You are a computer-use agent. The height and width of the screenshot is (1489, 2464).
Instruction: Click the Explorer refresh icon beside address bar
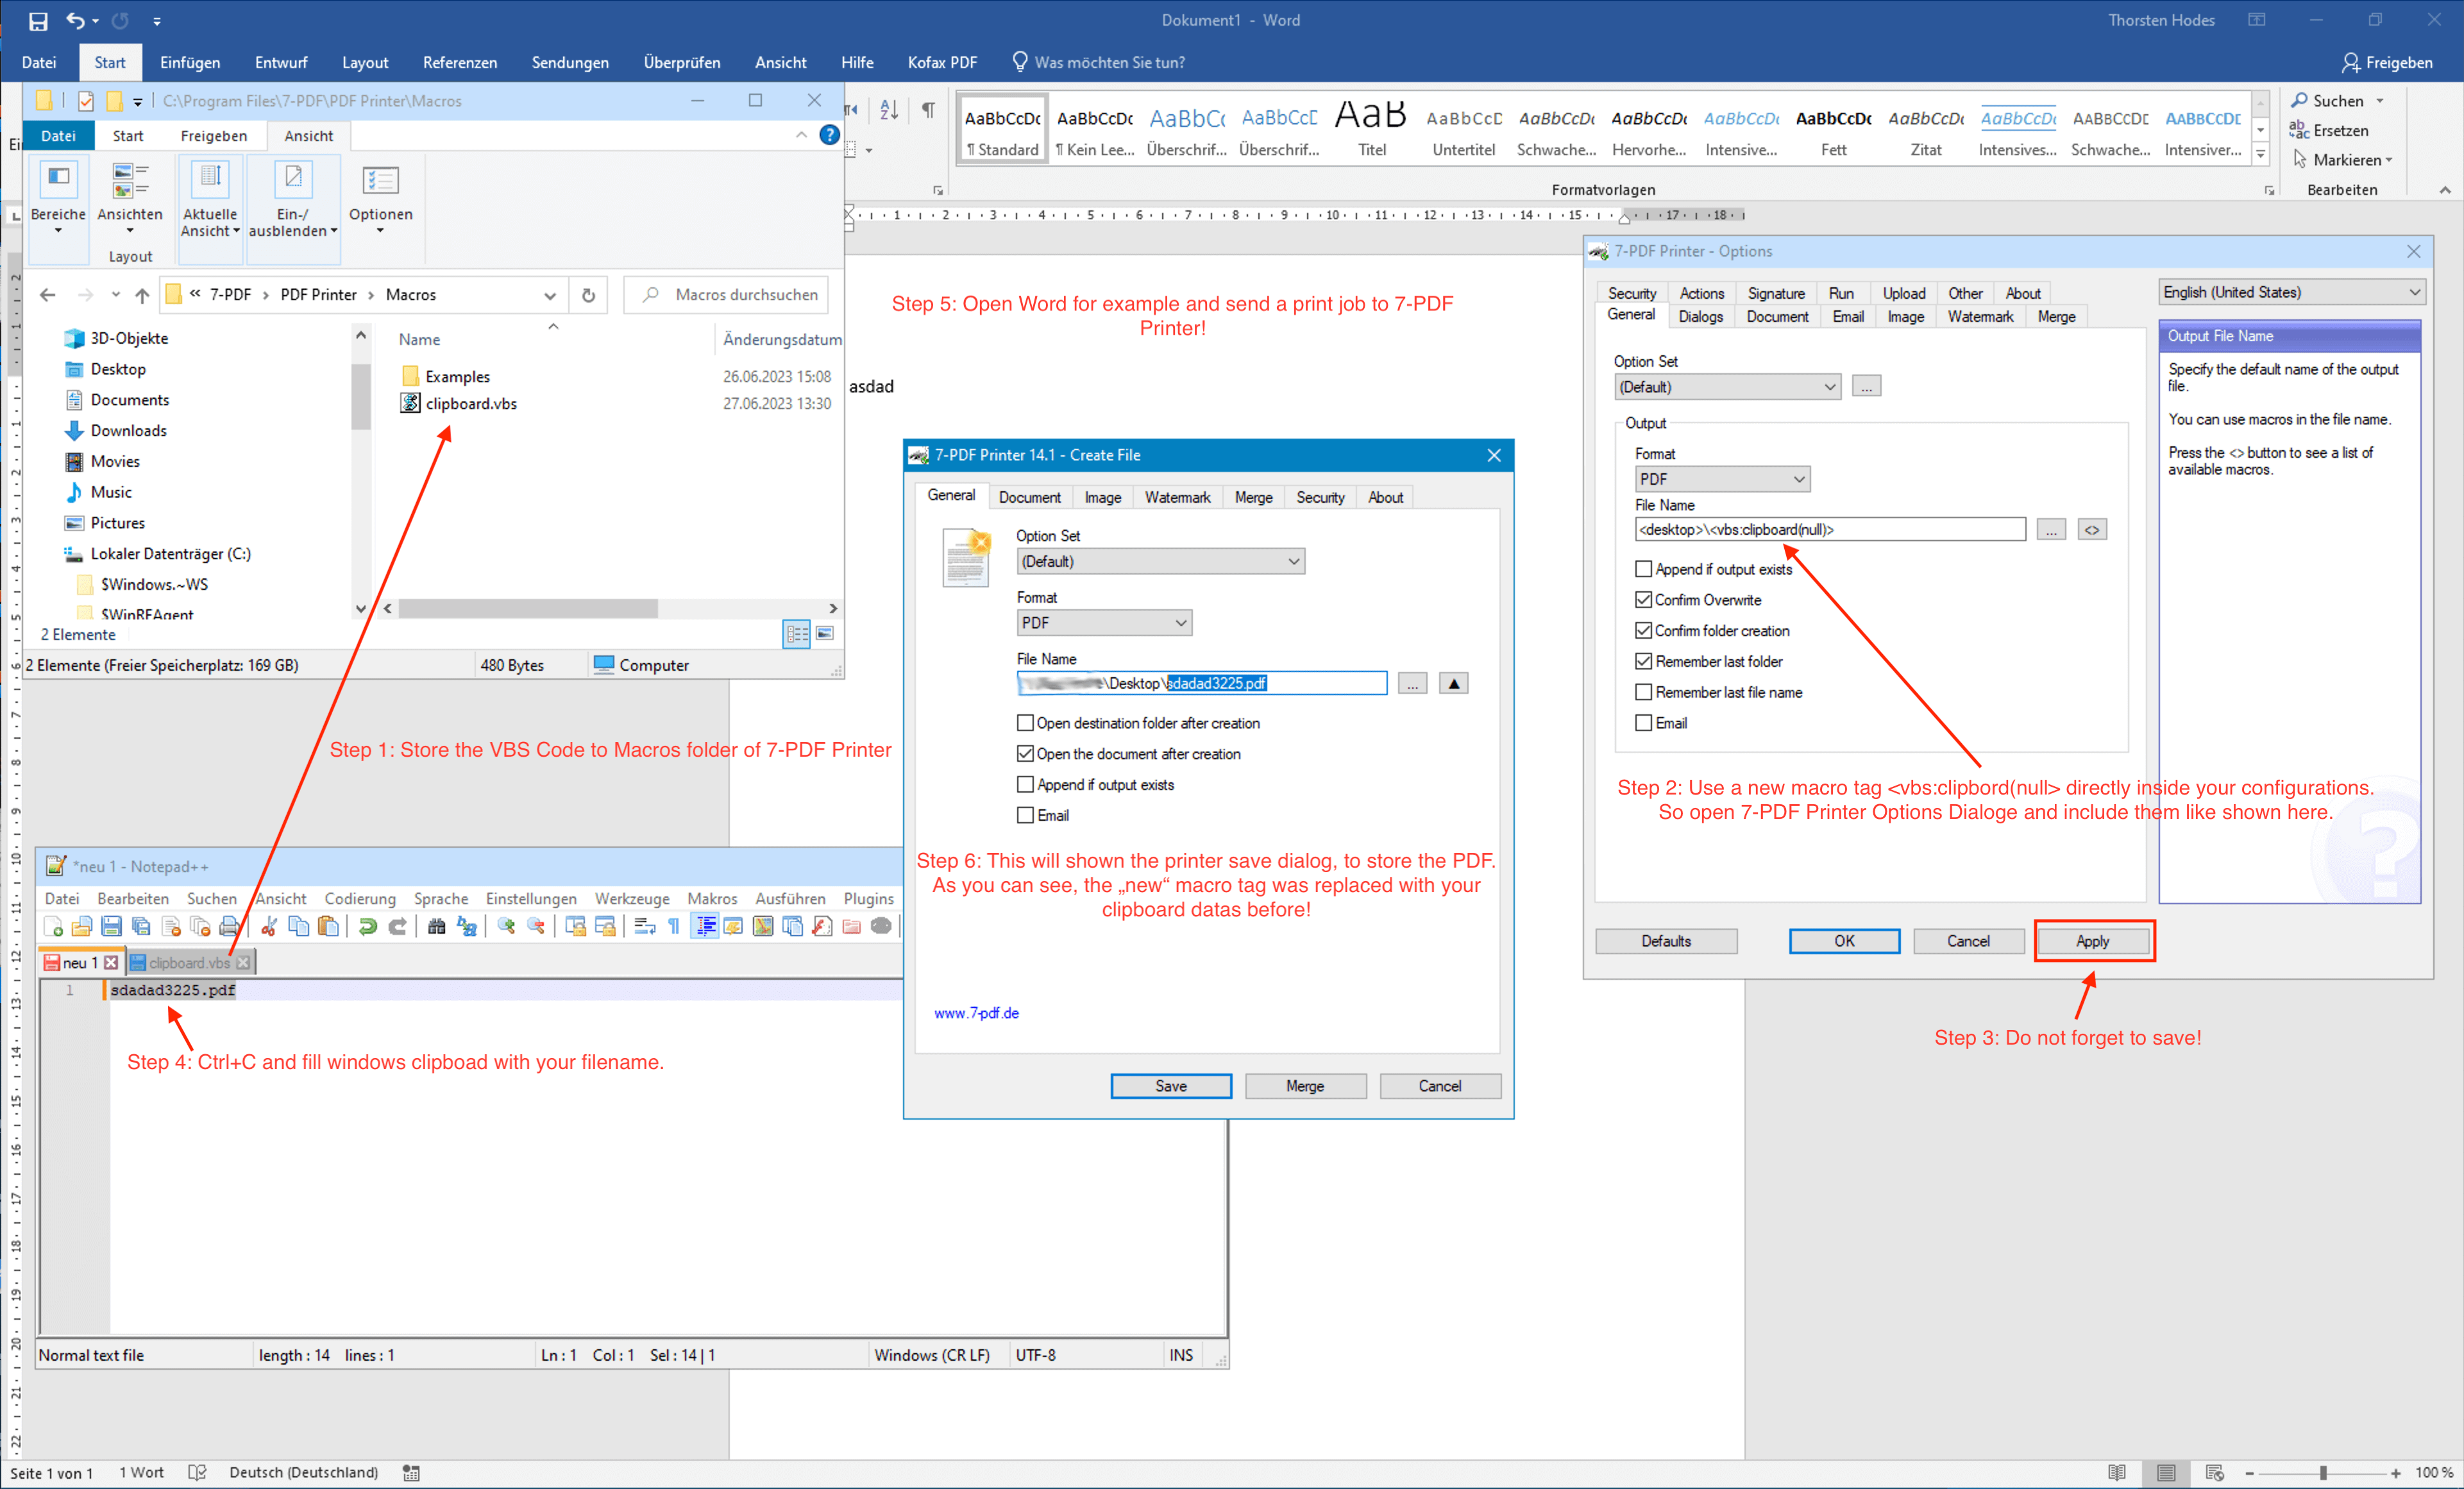588,295
